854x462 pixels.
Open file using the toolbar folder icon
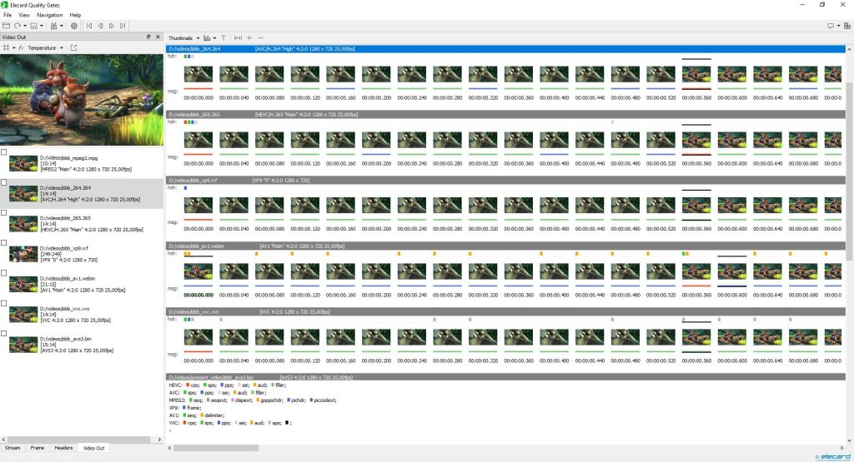[x=6, y=26]
